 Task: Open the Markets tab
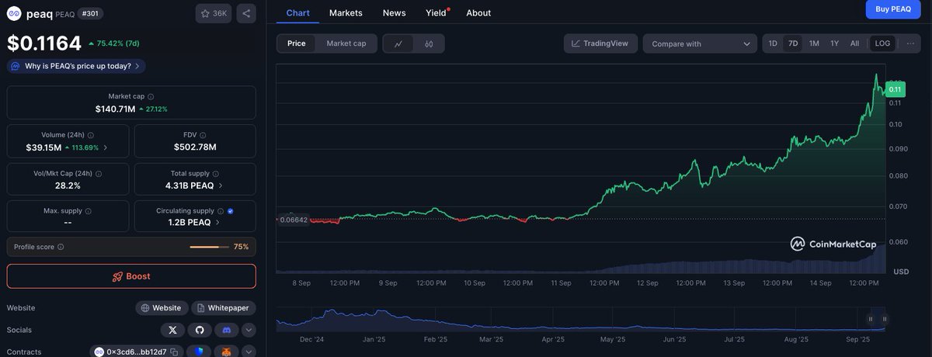click(346, 12)
